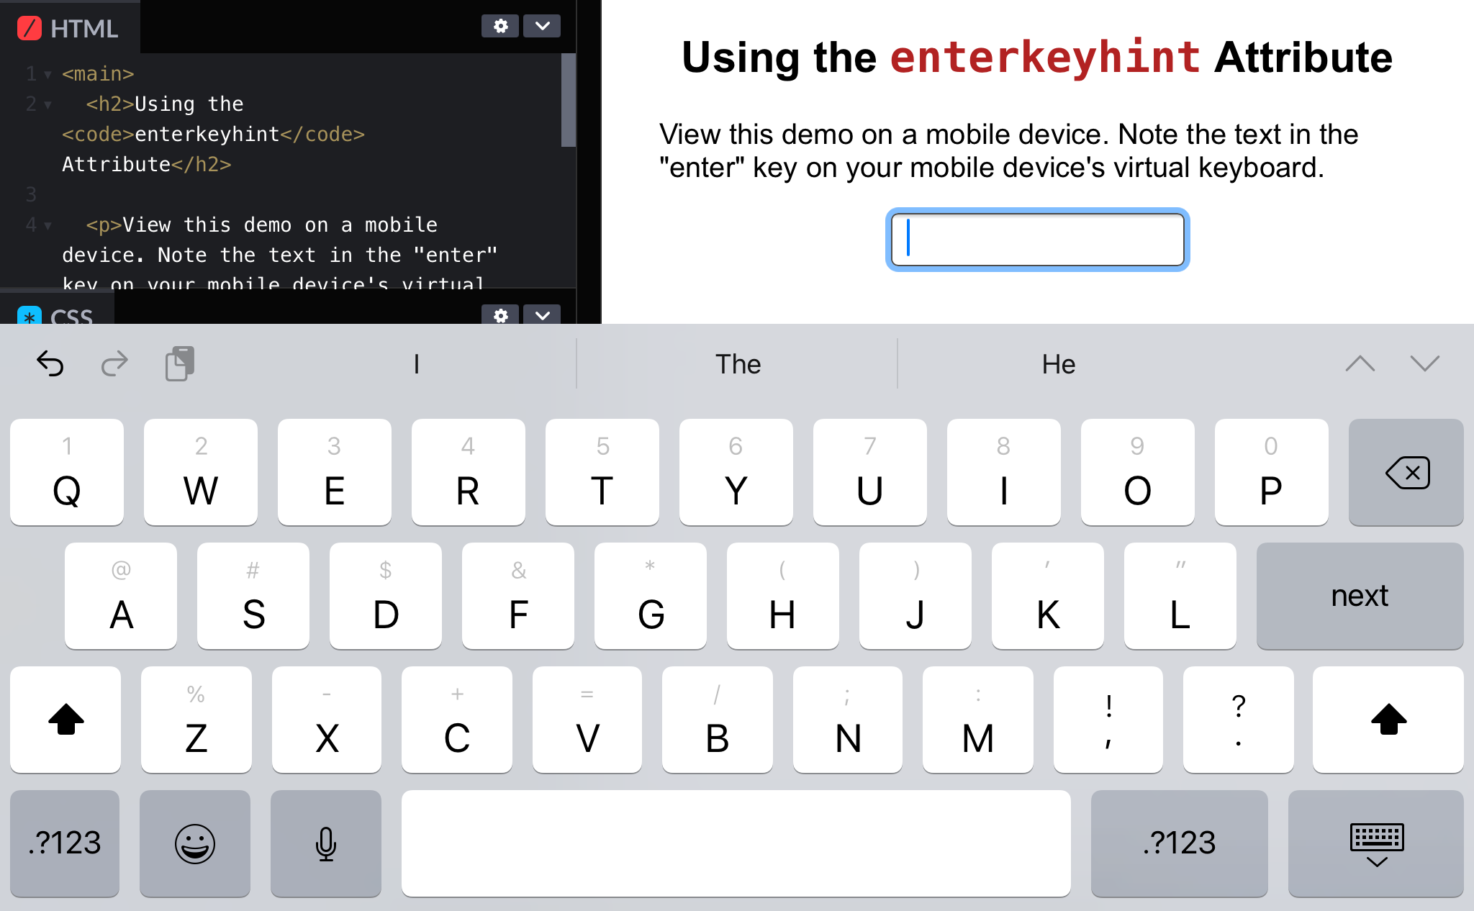Image resolution: width=1474 pixels, height=911 pixels.
Task: Dismiss the keyboard with the hide-keyboard key
Action: [1375, 843]
